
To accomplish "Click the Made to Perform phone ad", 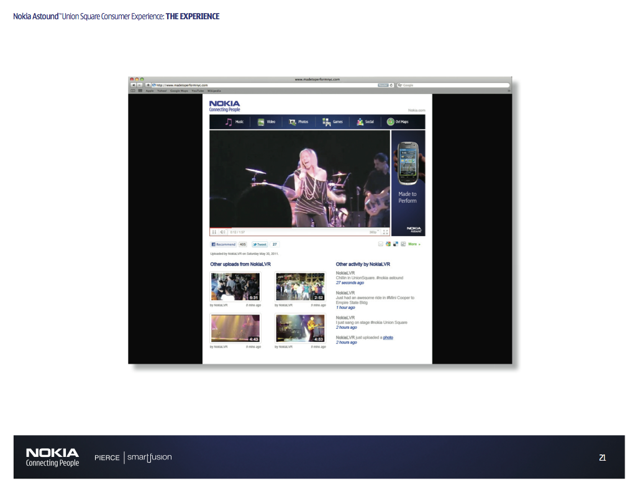I will pos(408,183).
